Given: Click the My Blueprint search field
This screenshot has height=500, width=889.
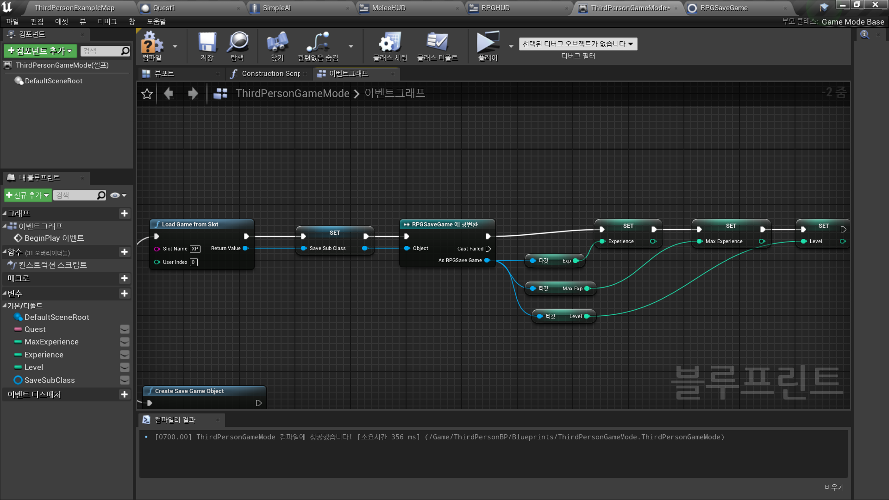Looking at the screenshot, I should click(76, 195).
